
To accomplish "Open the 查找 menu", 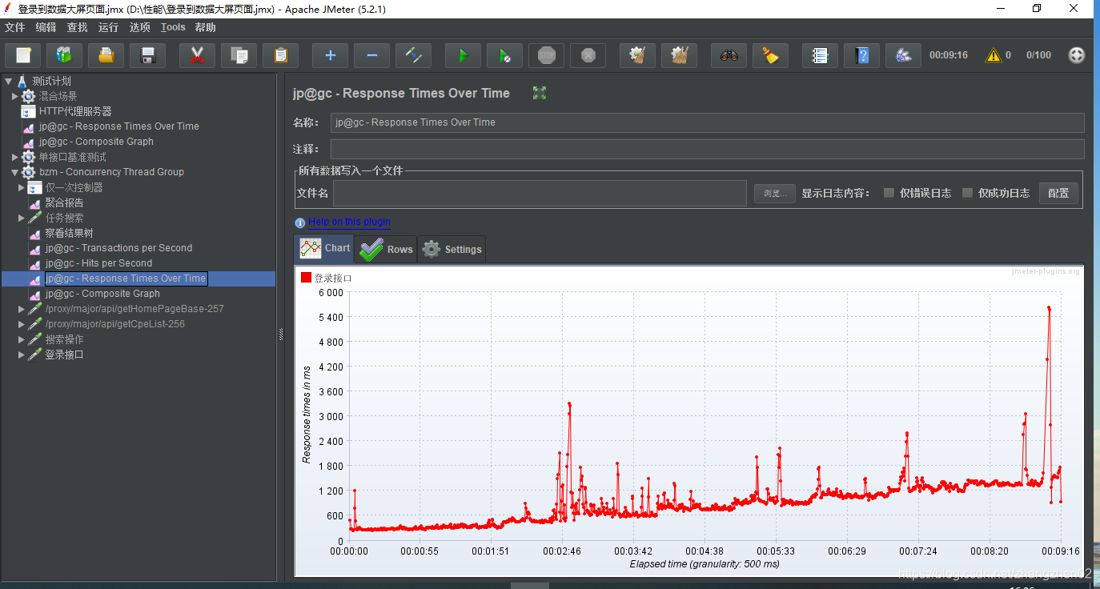I will pos(78,27).
